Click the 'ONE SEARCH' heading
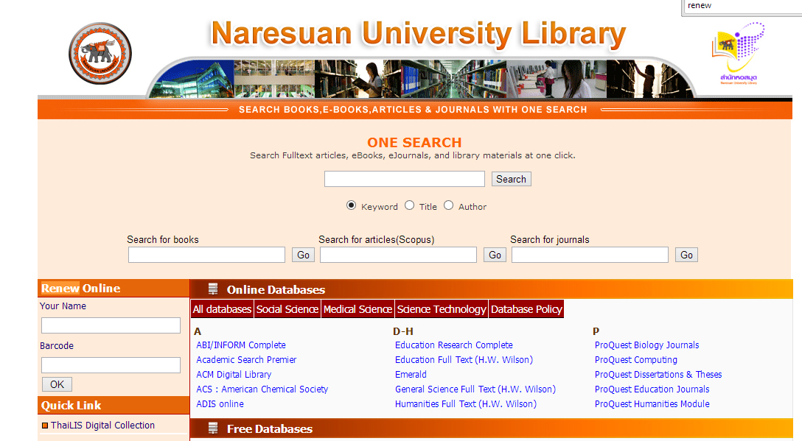This screenshot has width=802, height=441. point(414,142)
